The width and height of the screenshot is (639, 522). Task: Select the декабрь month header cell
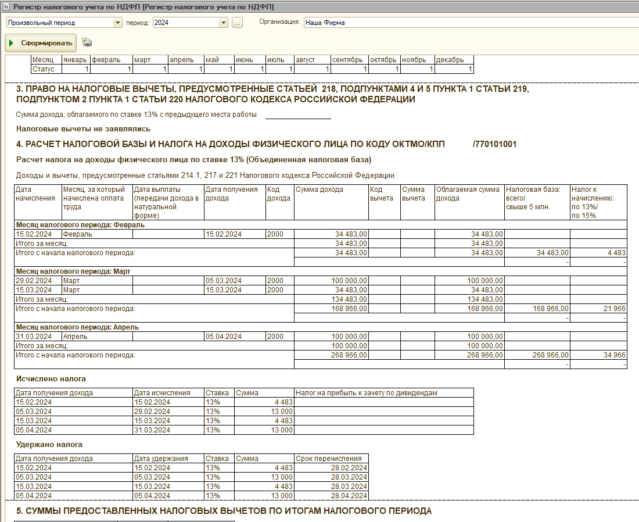click(454, 60)
